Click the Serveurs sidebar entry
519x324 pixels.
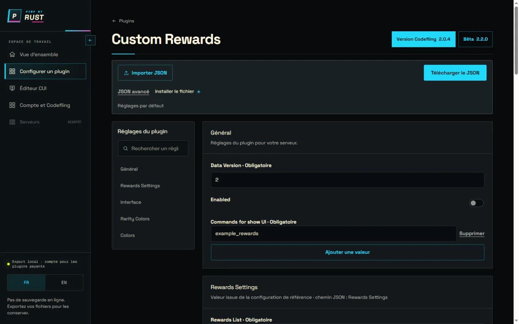point(45,122)
